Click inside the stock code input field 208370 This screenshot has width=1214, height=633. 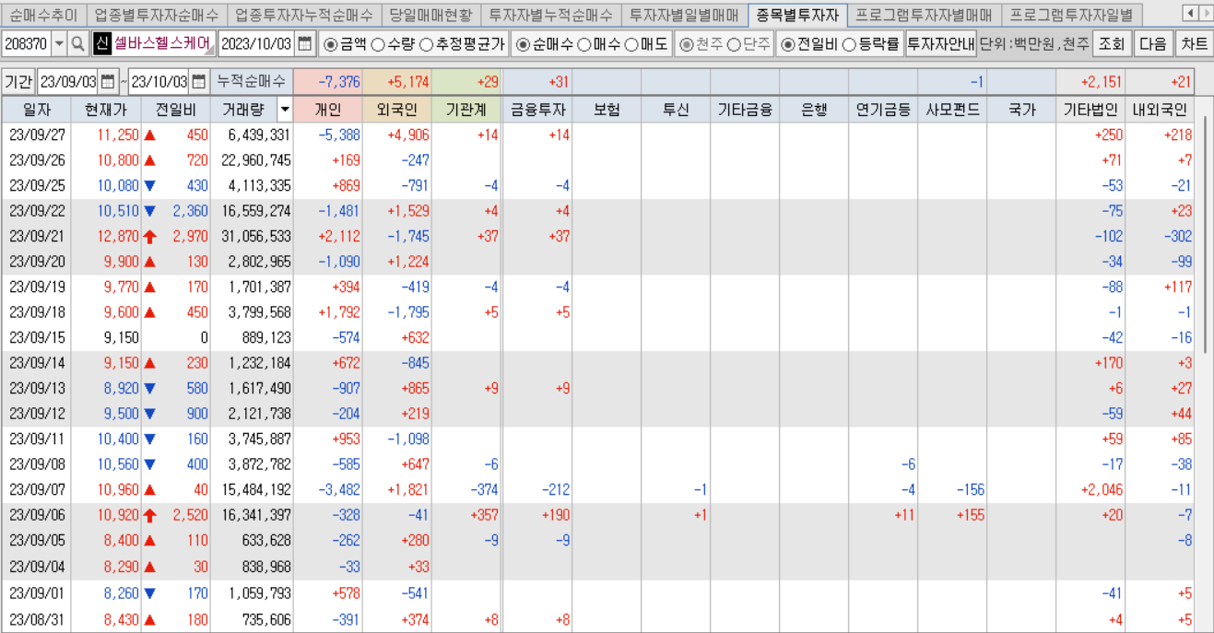pyautogui.click(x=28, y=45)
